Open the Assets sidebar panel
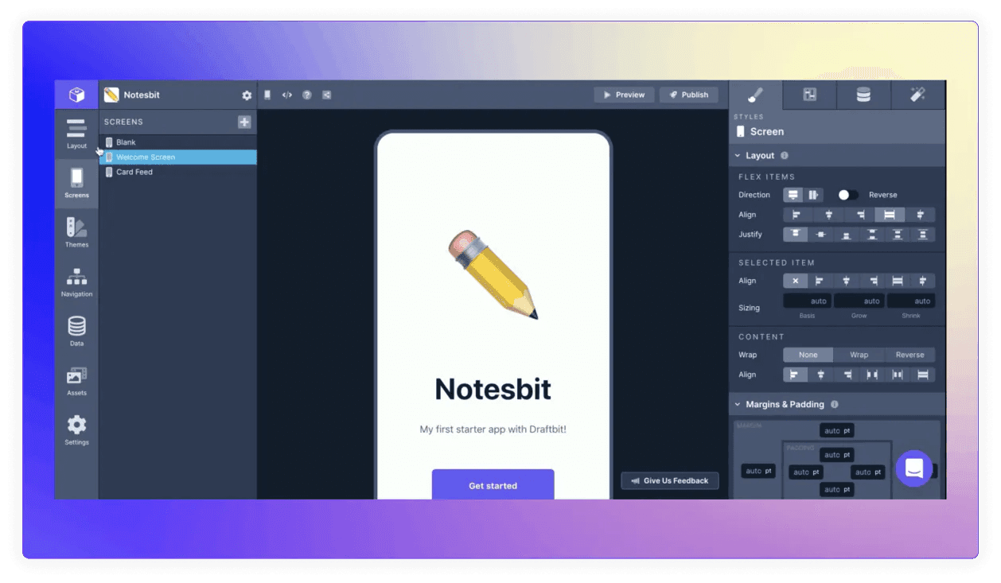 point(76,381)
